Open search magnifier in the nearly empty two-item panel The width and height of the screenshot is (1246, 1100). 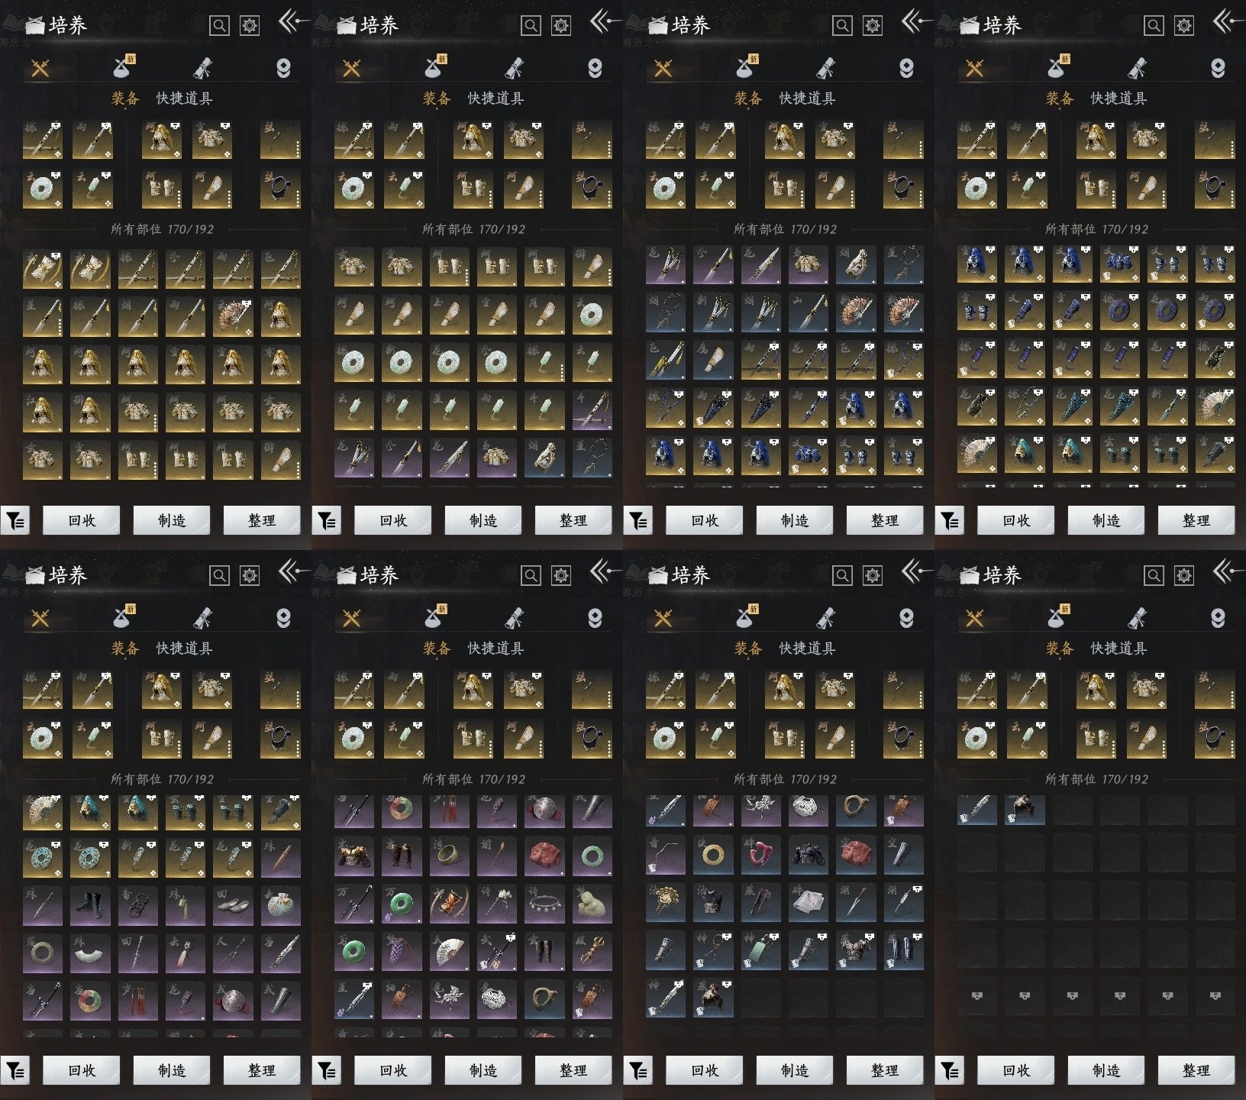(x=1154, y=575)
